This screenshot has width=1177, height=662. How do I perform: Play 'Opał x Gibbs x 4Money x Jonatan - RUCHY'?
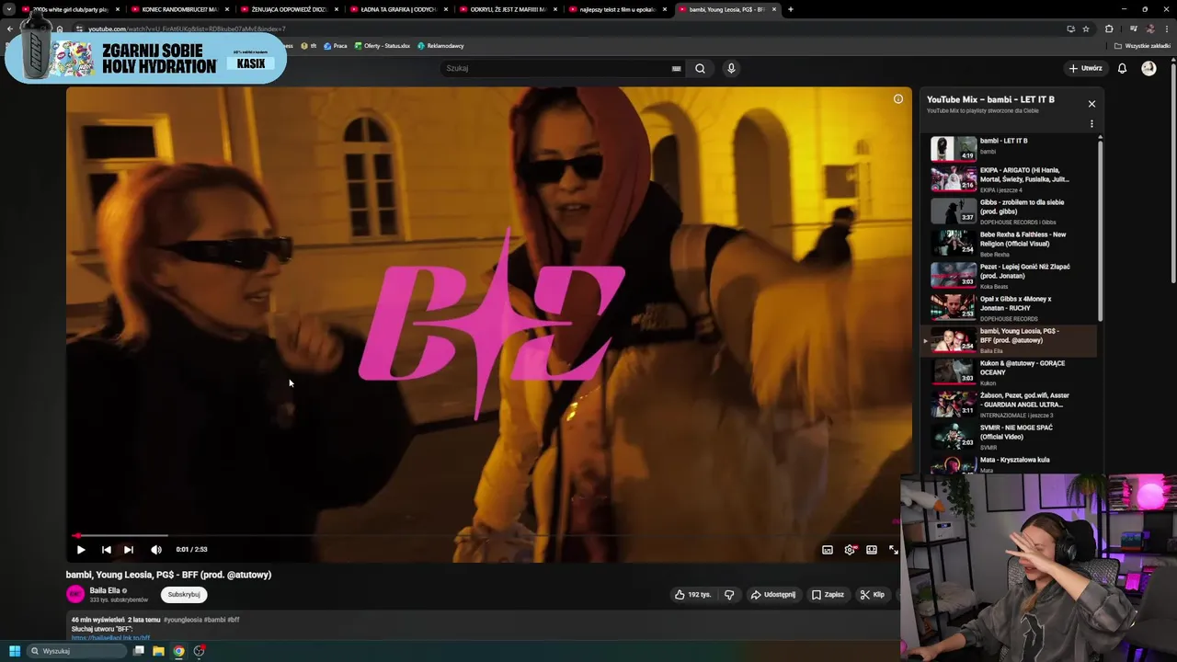[1010, 308]
